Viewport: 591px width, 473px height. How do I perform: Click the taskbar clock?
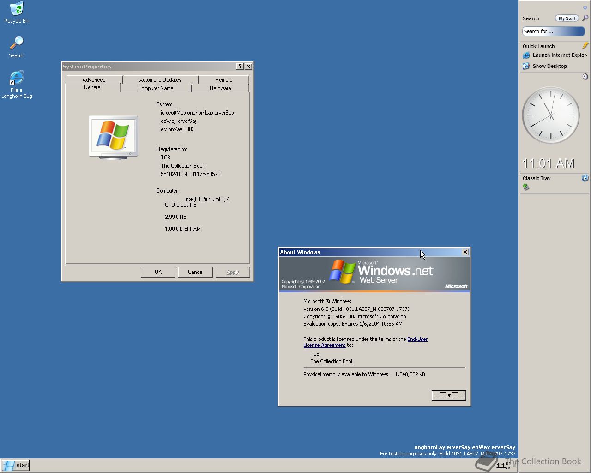coord(503,465)
